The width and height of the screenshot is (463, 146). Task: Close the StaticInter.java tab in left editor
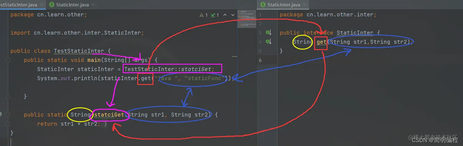click(93, 5)
